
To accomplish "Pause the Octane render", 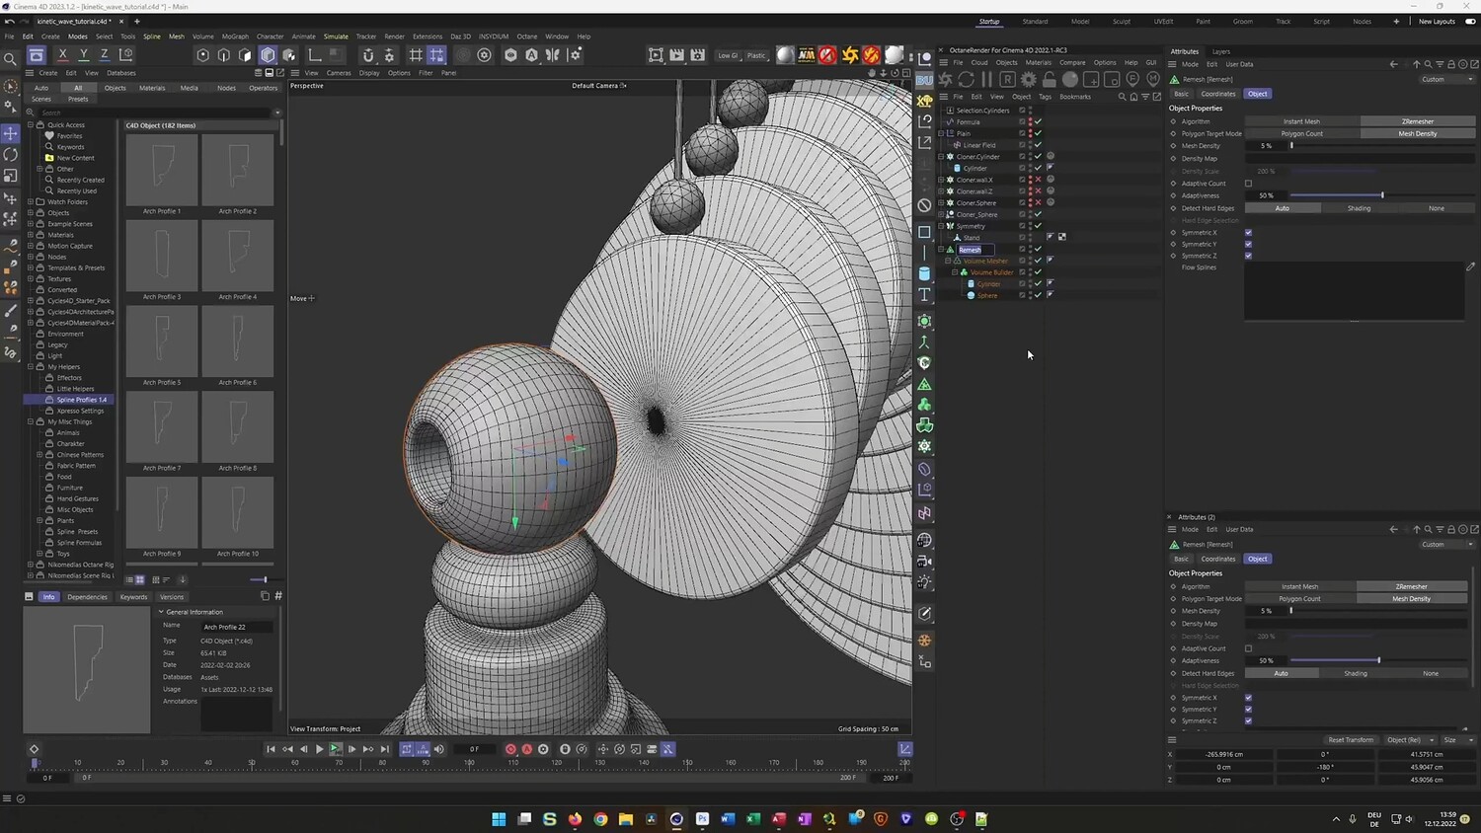I will point(986,79).
